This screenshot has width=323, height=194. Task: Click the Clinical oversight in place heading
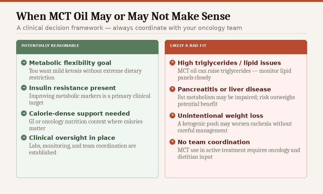coord(72,138)
